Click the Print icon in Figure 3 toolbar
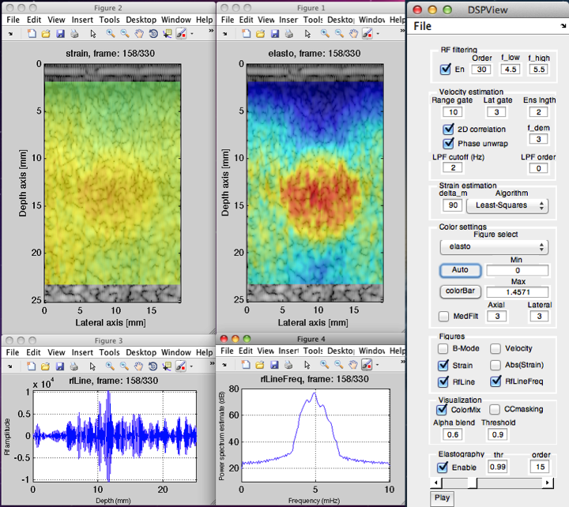The image size is (569, 507). point(73,365)
